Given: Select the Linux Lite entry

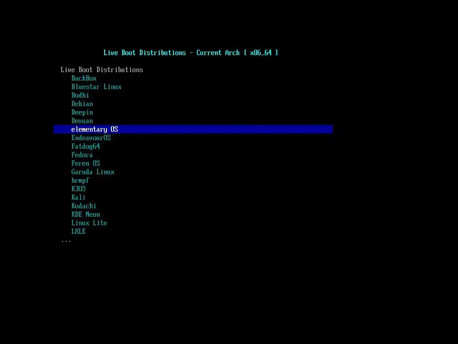Looking at the screenshot, I should click(89, 223).
